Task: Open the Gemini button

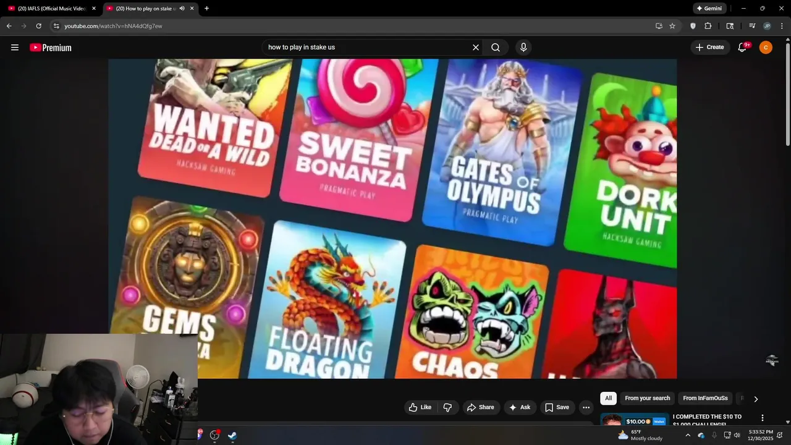Action: coord(709,8)
